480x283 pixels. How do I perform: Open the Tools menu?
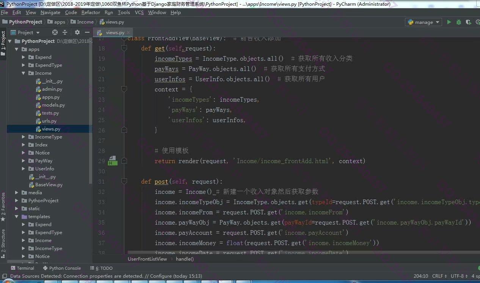click(124, 12)
